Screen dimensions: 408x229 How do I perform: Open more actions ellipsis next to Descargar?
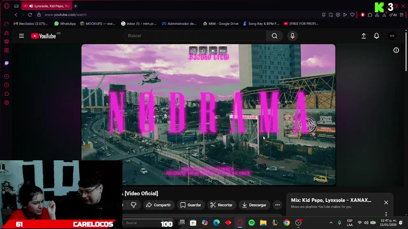point(278,205)
